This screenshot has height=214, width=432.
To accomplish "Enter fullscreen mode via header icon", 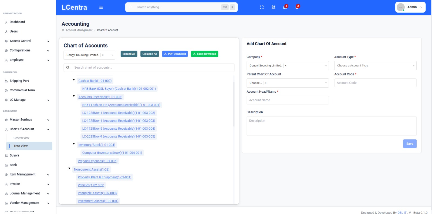I will click(x=262, y=7).
